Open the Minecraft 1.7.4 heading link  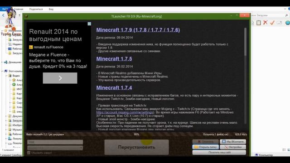point(114,87)
